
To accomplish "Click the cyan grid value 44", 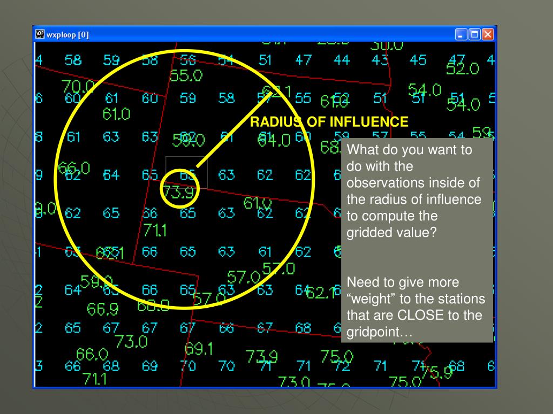I will coord(341,60).
